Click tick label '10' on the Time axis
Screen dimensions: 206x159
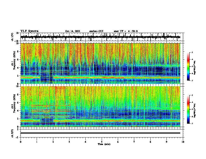coord(183,142)
